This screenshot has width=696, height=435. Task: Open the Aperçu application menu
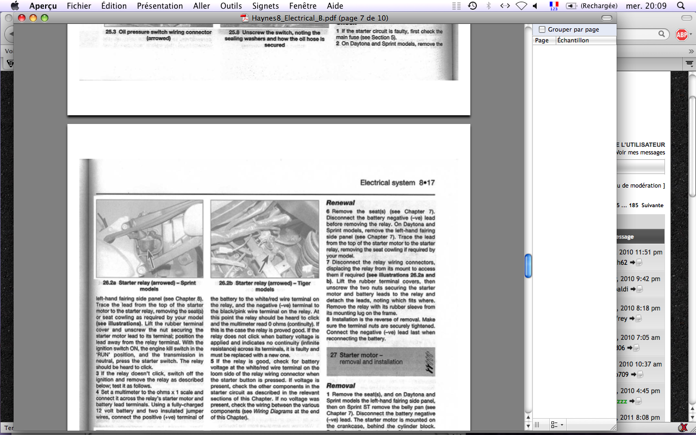point(43,6)
